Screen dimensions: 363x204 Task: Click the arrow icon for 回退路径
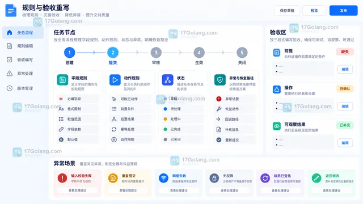(218, 119)
